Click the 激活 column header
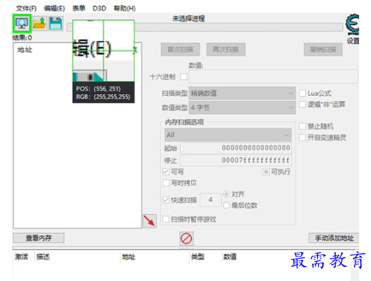Image resolution: width=371 pixels, height=281 pixels. 21,257
